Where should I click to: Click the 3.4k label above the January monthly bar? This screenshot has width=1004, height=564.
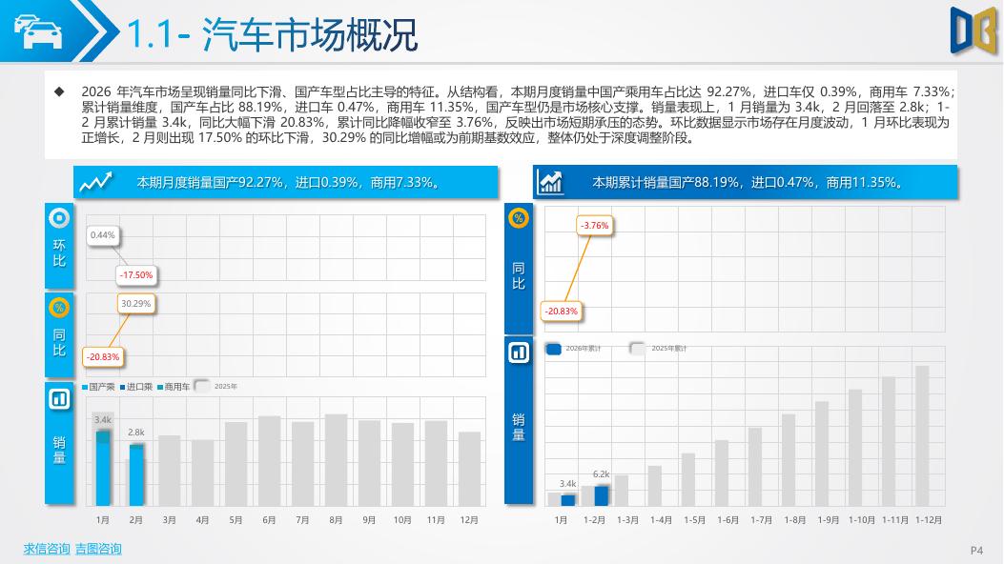tap(102, 419)
